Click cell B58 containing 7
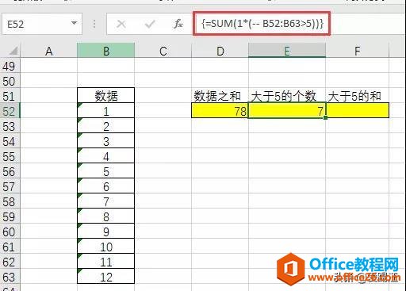 click(x=106, y=201)
